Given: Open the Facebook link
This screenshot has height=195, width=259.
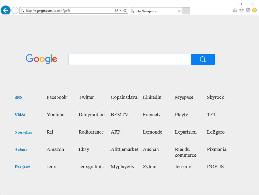Looking at the screenshot, I should click(x=56, y=97).
